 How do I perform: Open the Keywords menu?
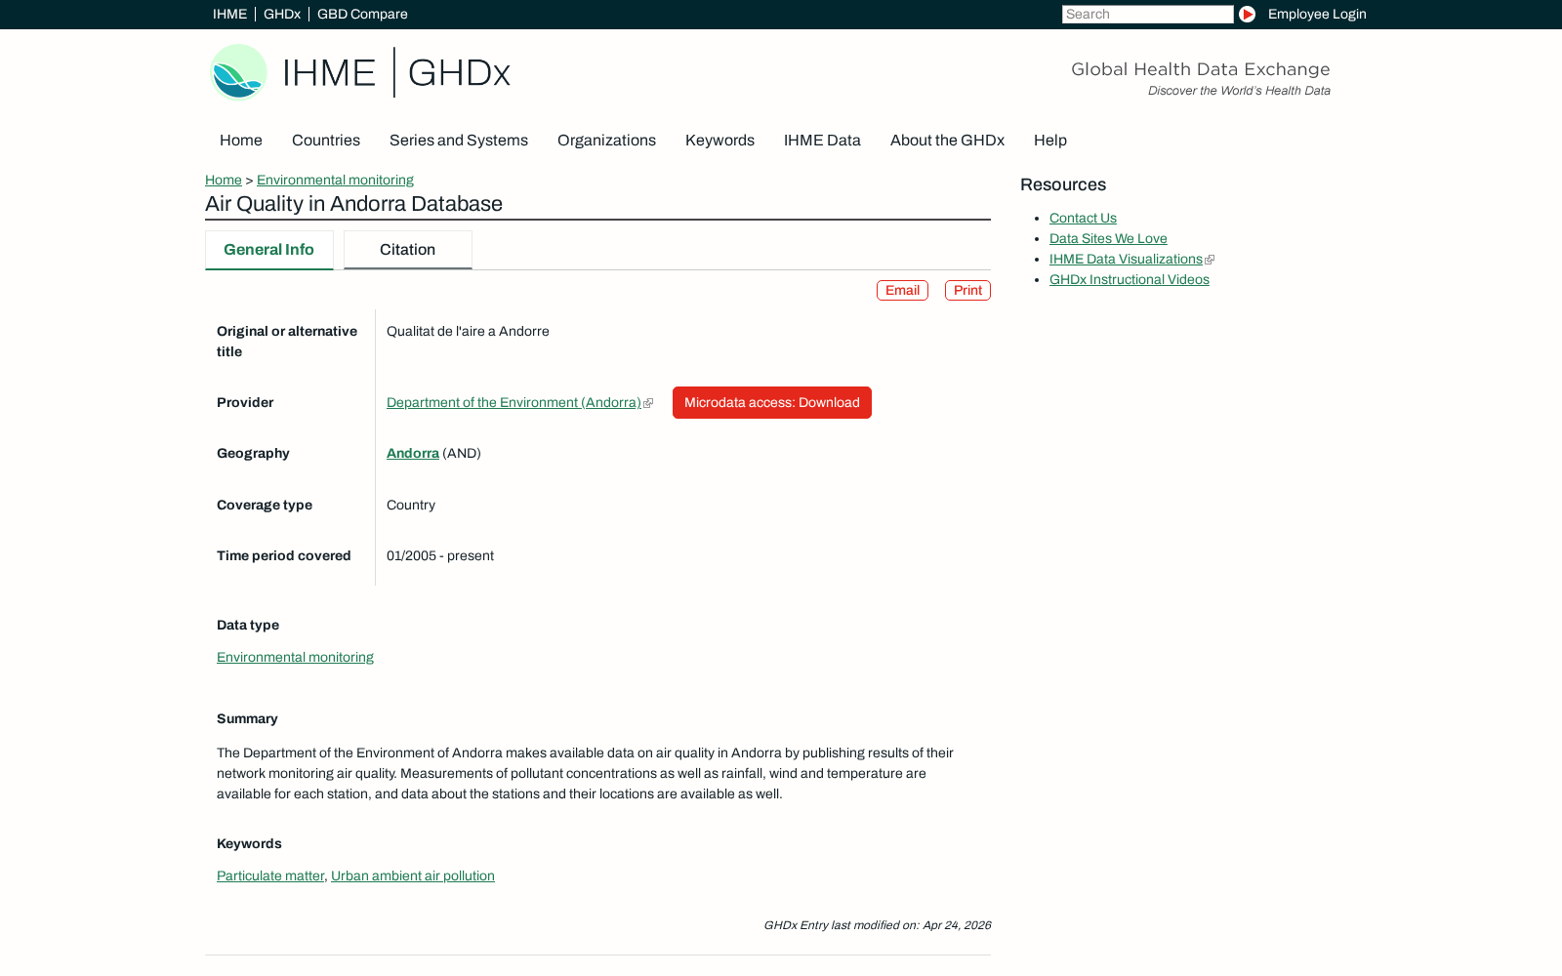click(x=719, y=141)
